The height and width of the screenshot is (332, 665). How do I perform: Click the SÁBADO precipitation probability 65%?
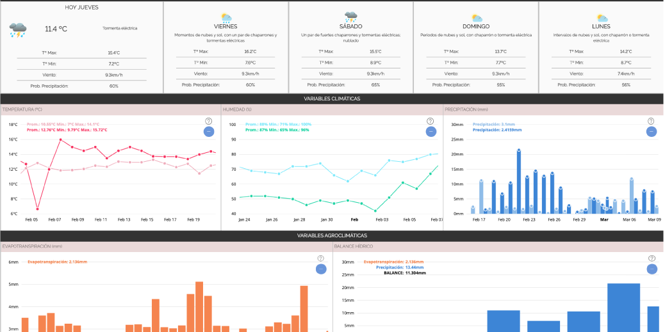pos(375,84)
